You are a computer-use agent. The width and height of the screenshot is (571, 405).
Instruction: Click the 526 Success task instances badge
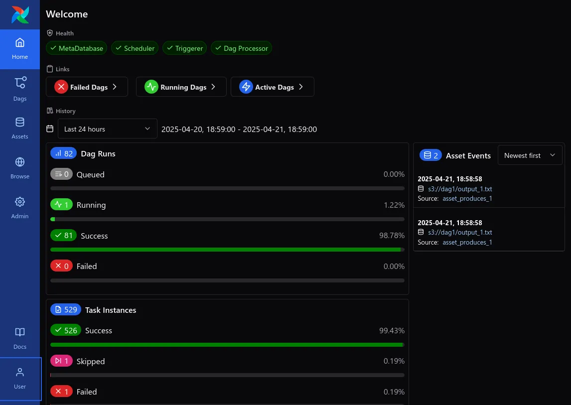click(66, 330)
